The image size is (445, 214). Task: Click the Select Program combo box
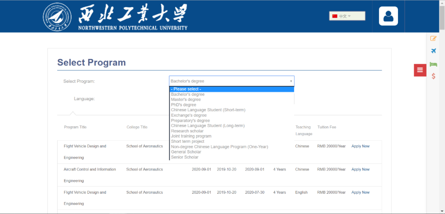pyautogui.click(x=232, y=81)
